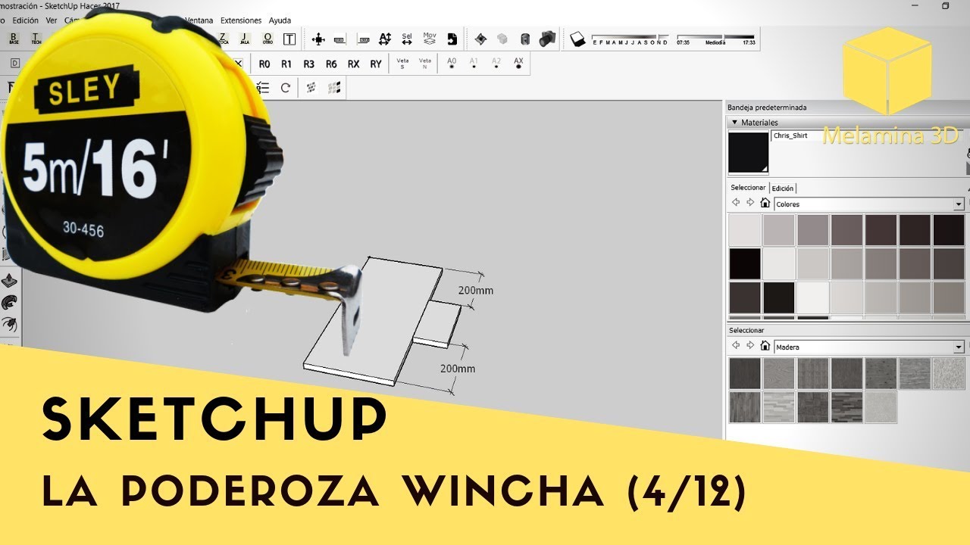The height and width of the screenshot is (545, 970).
Task: Click the checklist icon in third toolbar row
Action: click(263, 88)
